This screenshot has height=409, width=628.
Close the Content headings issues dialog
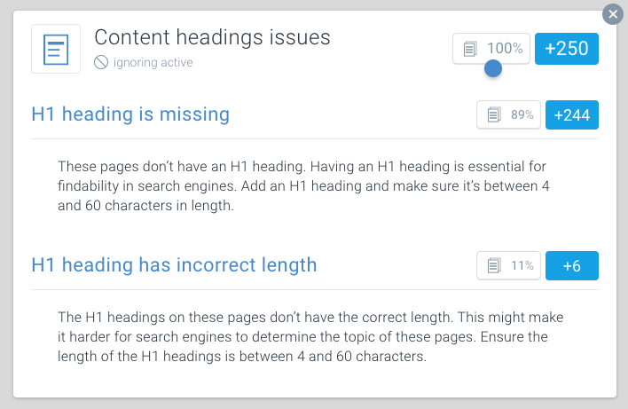pos(613,14)
